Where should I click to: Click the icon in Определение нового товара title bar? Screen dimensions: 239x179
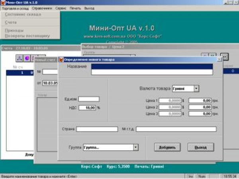pyautogui.click(x=61, y=60)
